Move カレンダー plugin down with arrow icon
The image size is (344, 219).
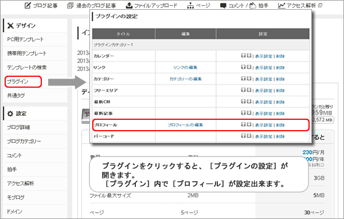tap(249, 56)
